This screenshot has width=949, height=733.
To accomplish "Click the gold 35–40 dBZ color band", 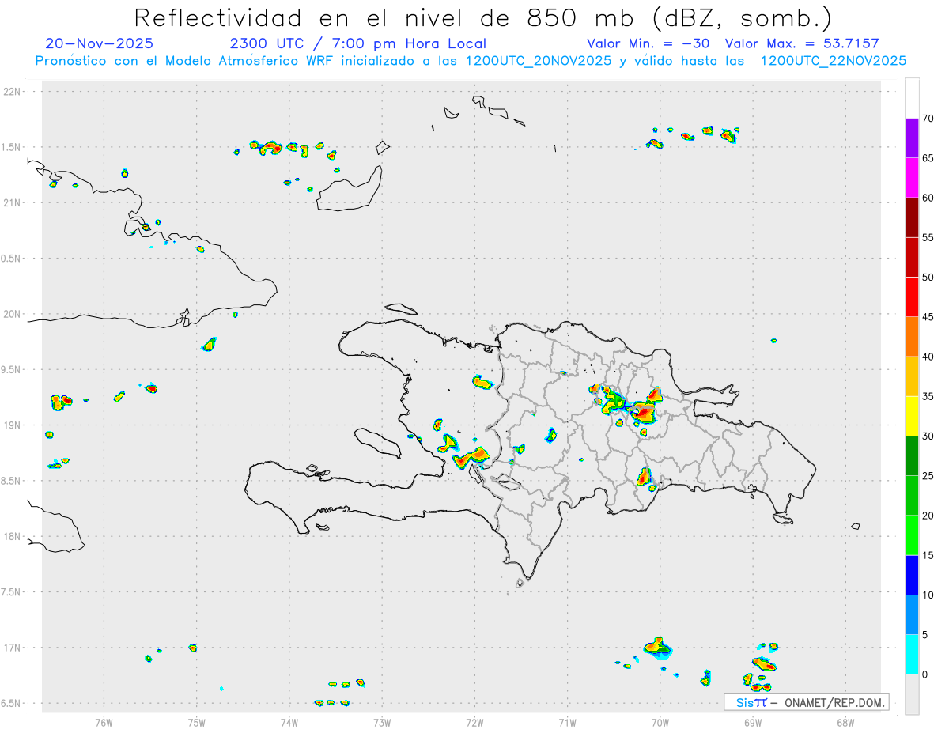I will pyautogui.click(x=912, y=376).
